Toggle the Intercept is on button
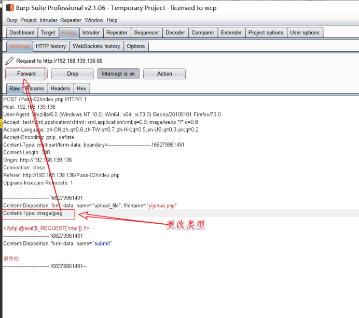 click(118, 74)
